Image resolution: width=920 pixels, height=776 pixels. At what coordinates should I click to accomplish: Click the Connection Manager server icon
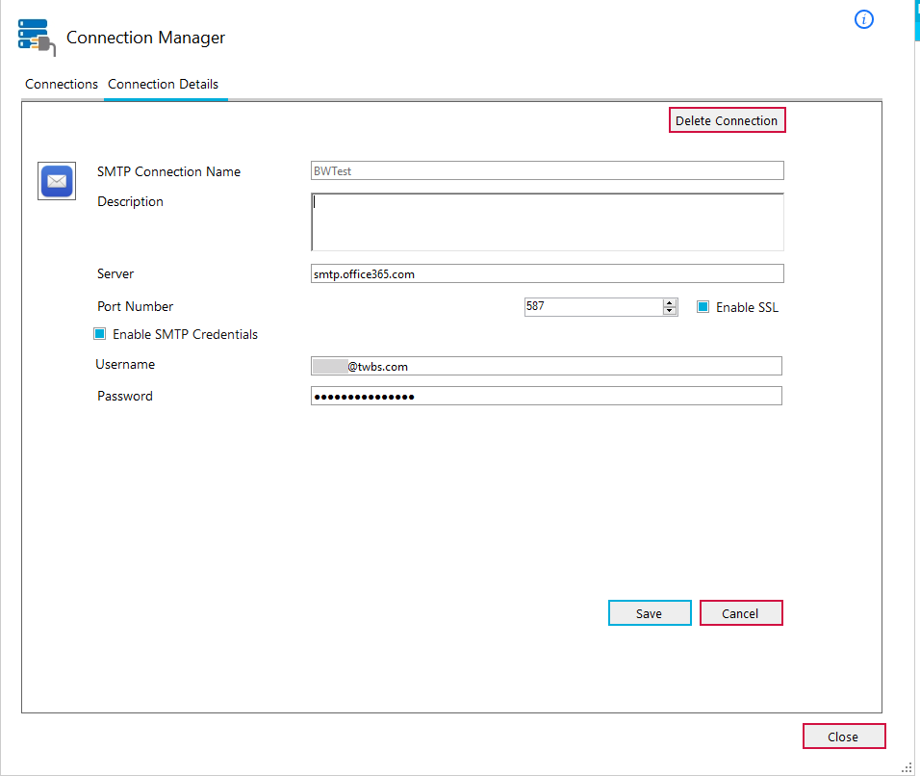click(37, 38)
